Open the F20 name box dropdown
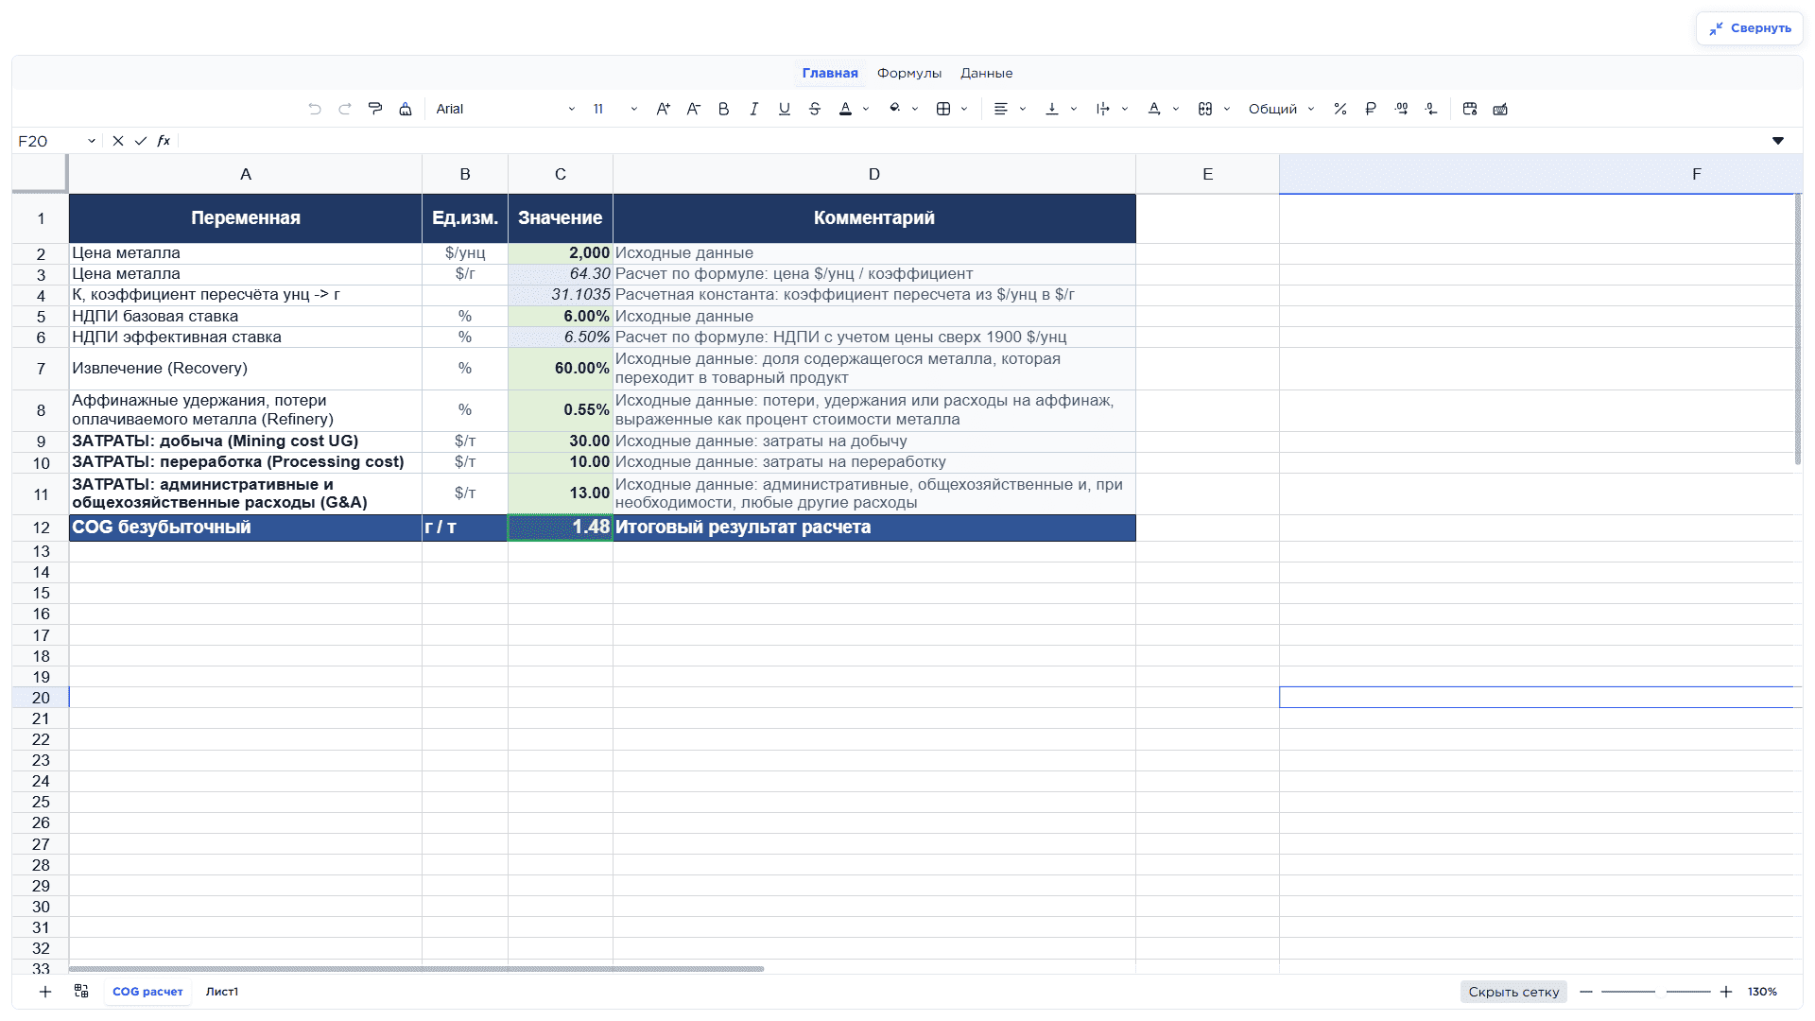The image size is (1815, 1021). click(x=92, y=141)
